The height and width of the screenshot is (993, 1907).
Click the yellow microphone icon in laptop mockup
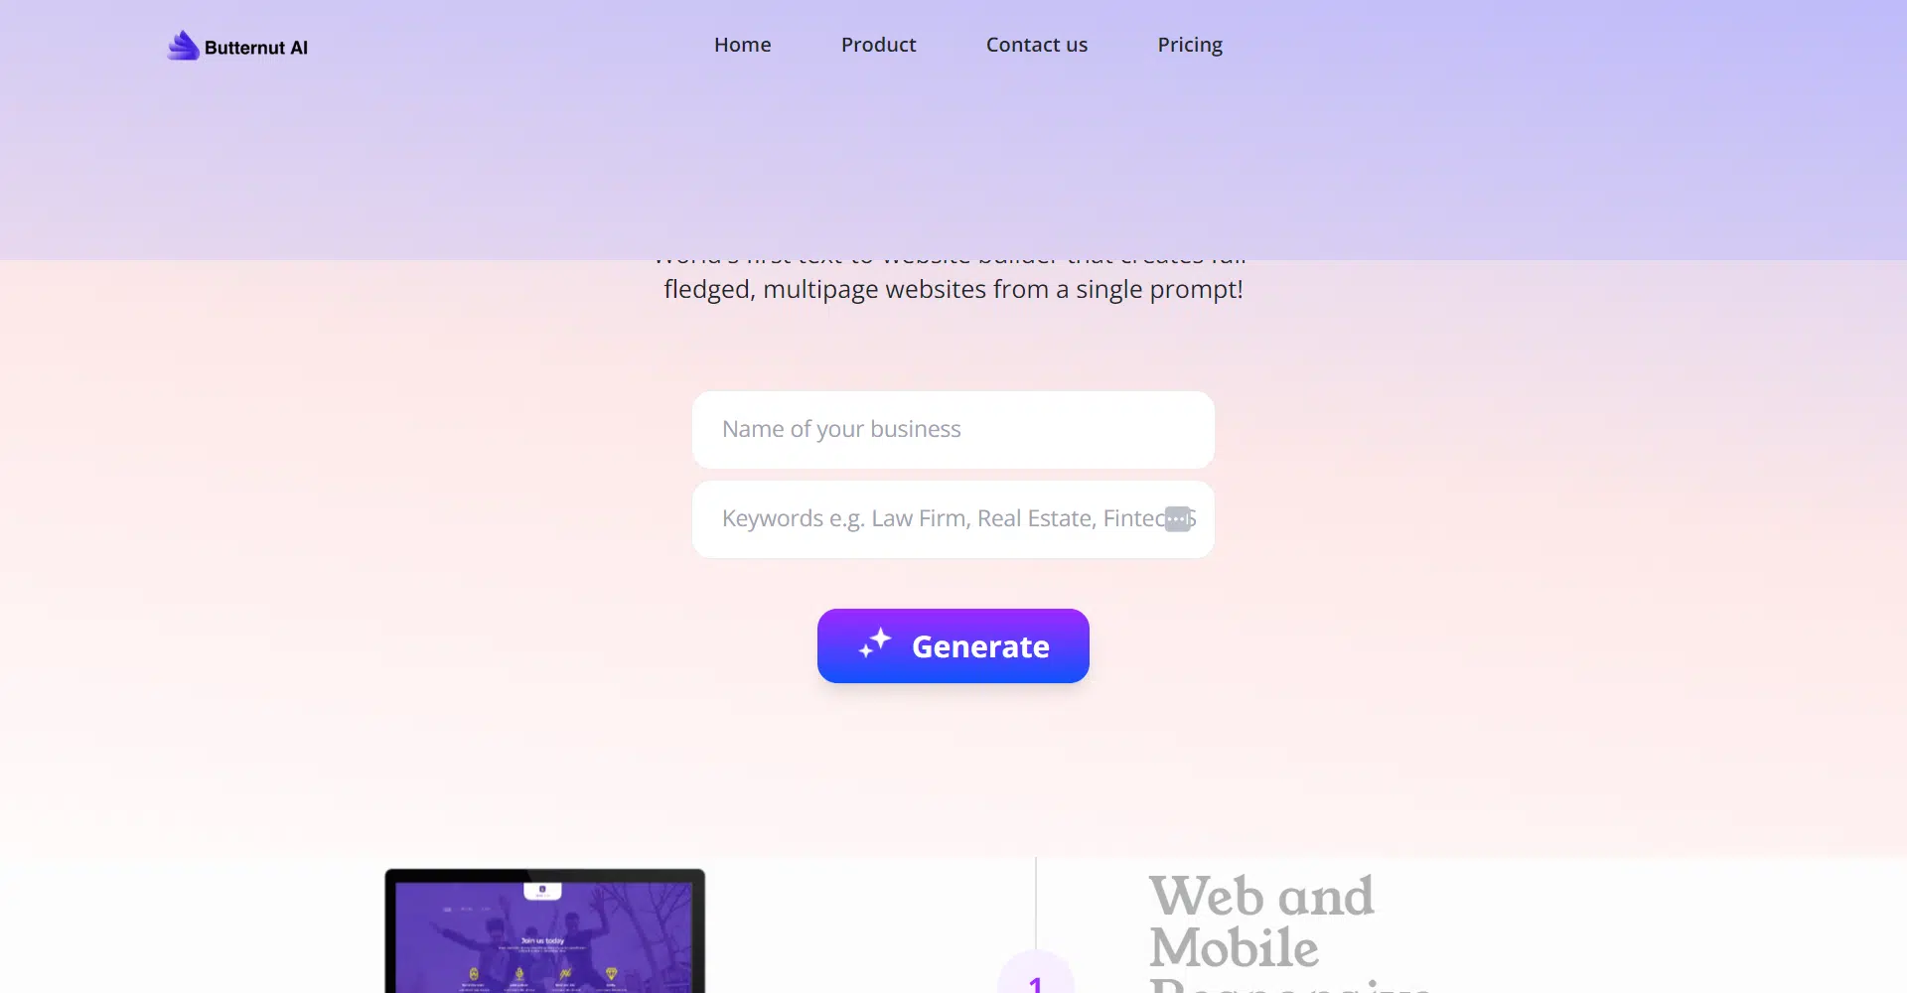tap(519, 974)
